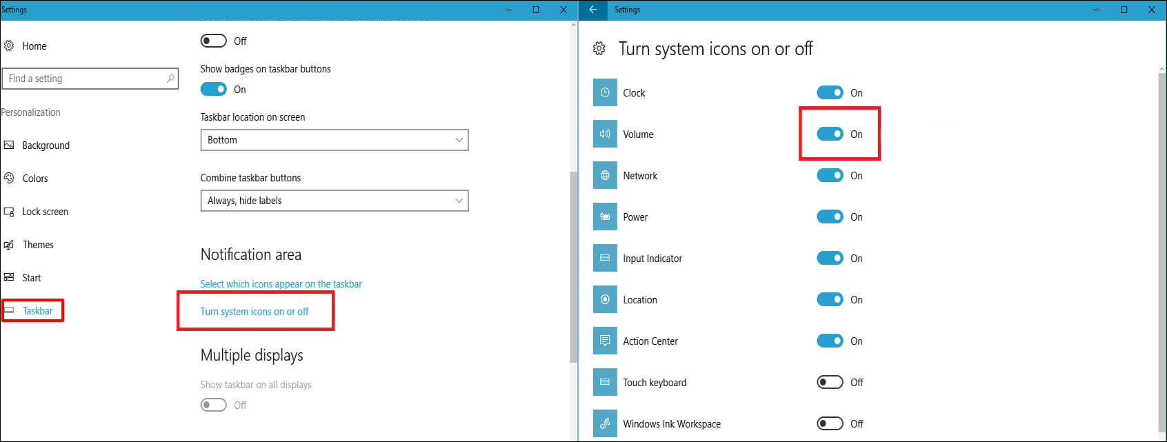
Task: Disable Show badges on taskbar buttons
Action: (x=213, y=89)
